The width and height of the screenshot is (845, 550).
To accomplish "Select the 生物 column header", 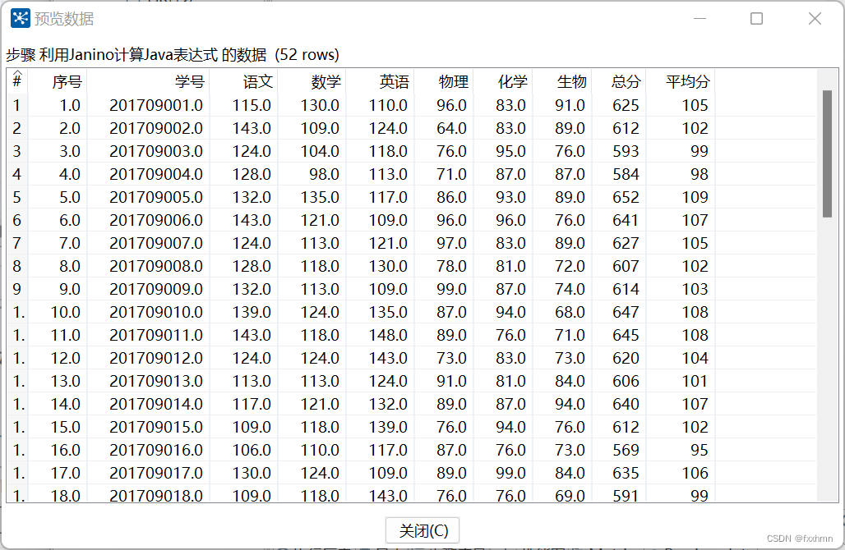I will point(571,81).
